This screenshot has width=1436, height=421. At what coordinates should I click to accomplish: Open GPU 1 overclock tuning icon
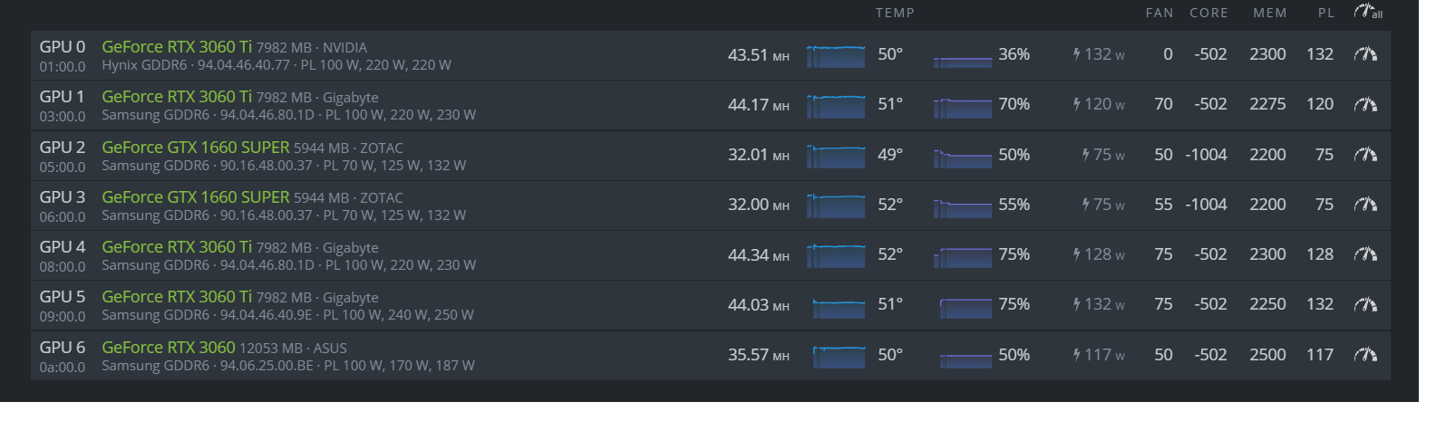click(x=1365, y=104)
